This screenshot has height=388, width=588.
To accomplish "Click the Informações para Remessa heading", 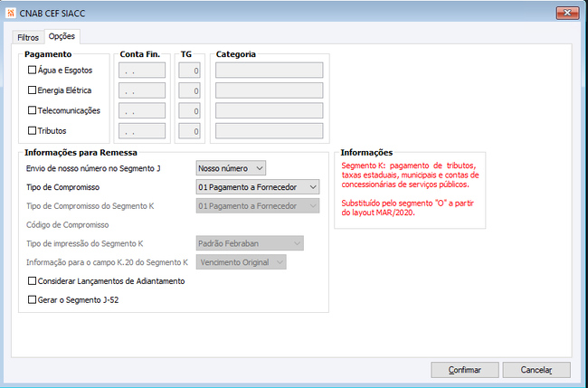I will coord(81,153).
